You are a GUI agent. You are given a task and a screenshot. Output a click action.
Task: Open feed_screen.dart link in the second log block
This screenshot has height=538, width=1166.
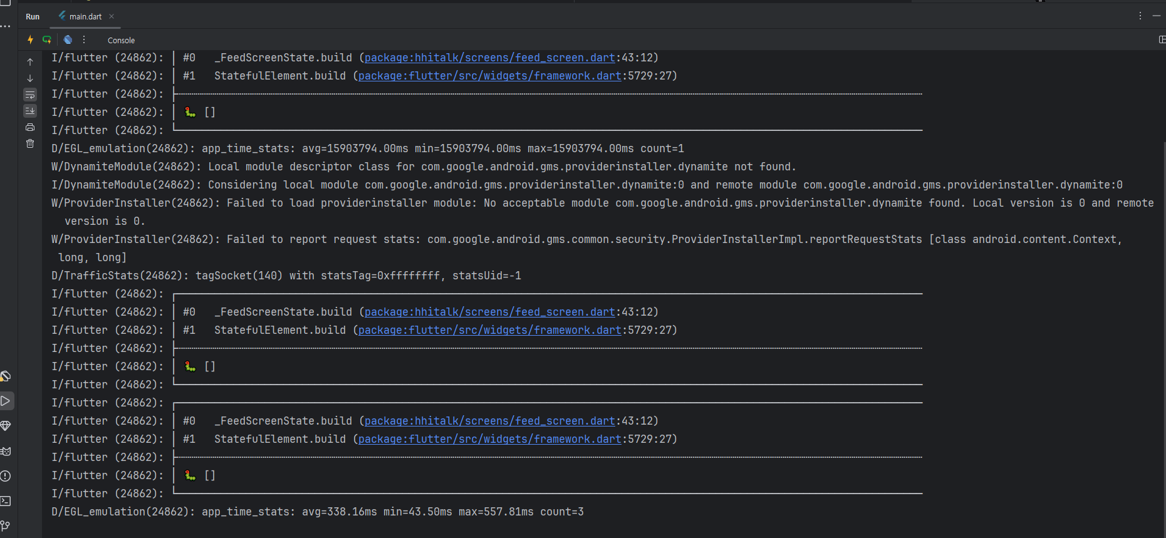pyautogui.click(x=490, y=312)
